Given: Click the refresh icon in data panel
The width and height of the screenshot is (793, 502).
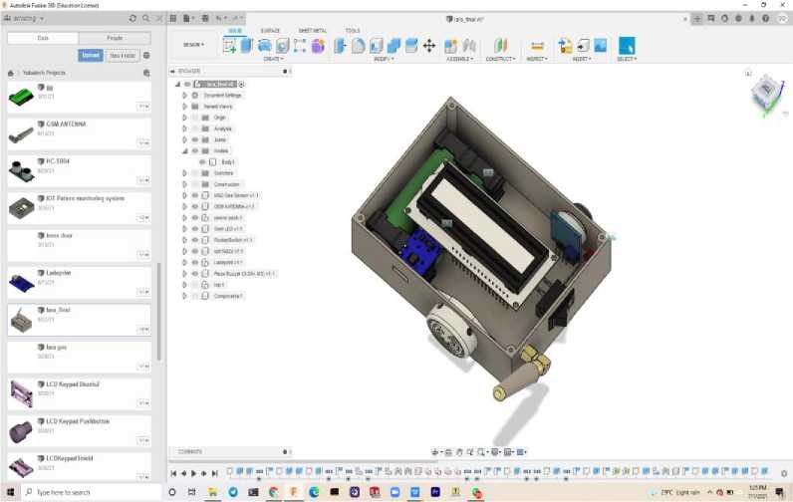Looking at the screenshot, I should pyautogui.click(x=133, y=18).
